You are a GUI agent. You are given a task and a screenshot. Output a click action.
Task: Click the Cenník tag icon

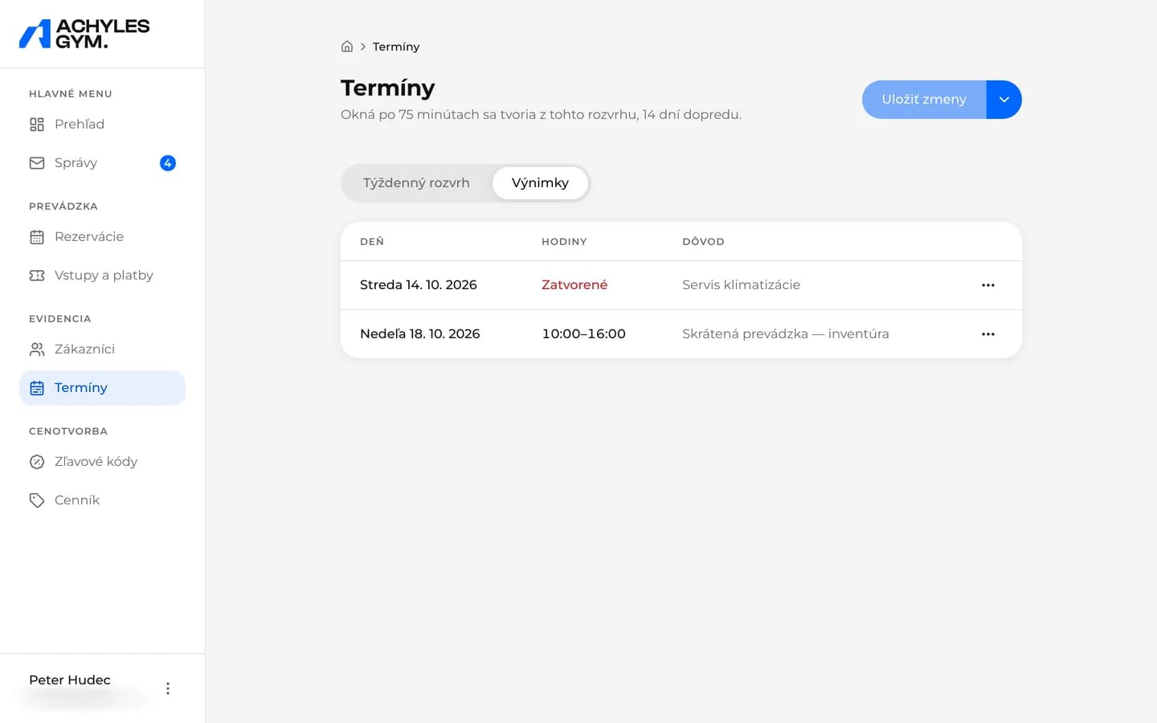click(37, 500)
